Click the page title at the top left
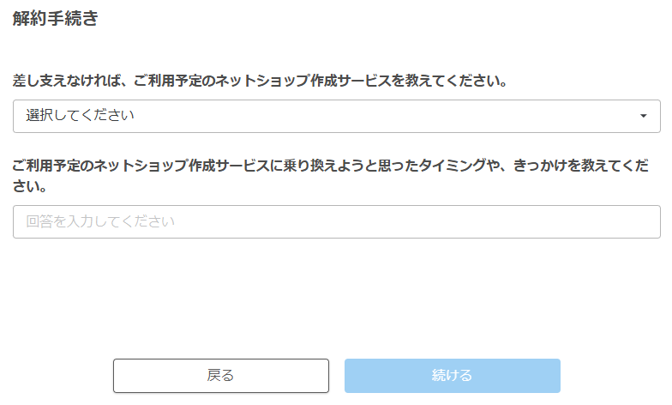Viewport: 672px width, 405px height. pyautogui.click(x=56, y=19)
